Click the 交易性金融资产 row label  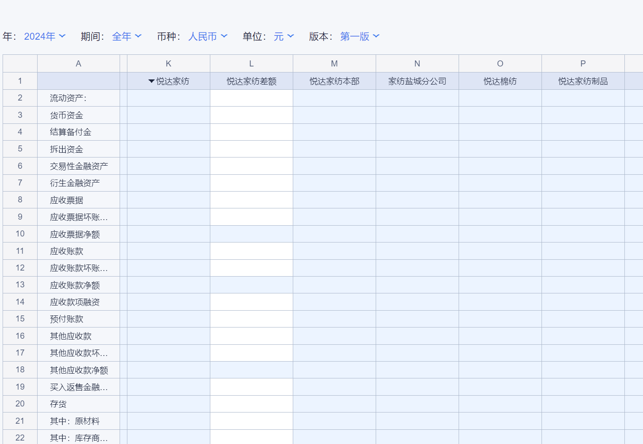[79, 166]
